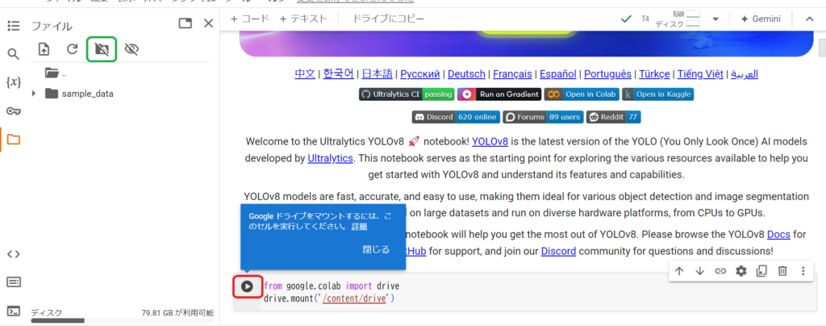Select the sample_data folder
The width and height of the screenshot is (826, 326).
pyautogui.click(x=79, y=94)
